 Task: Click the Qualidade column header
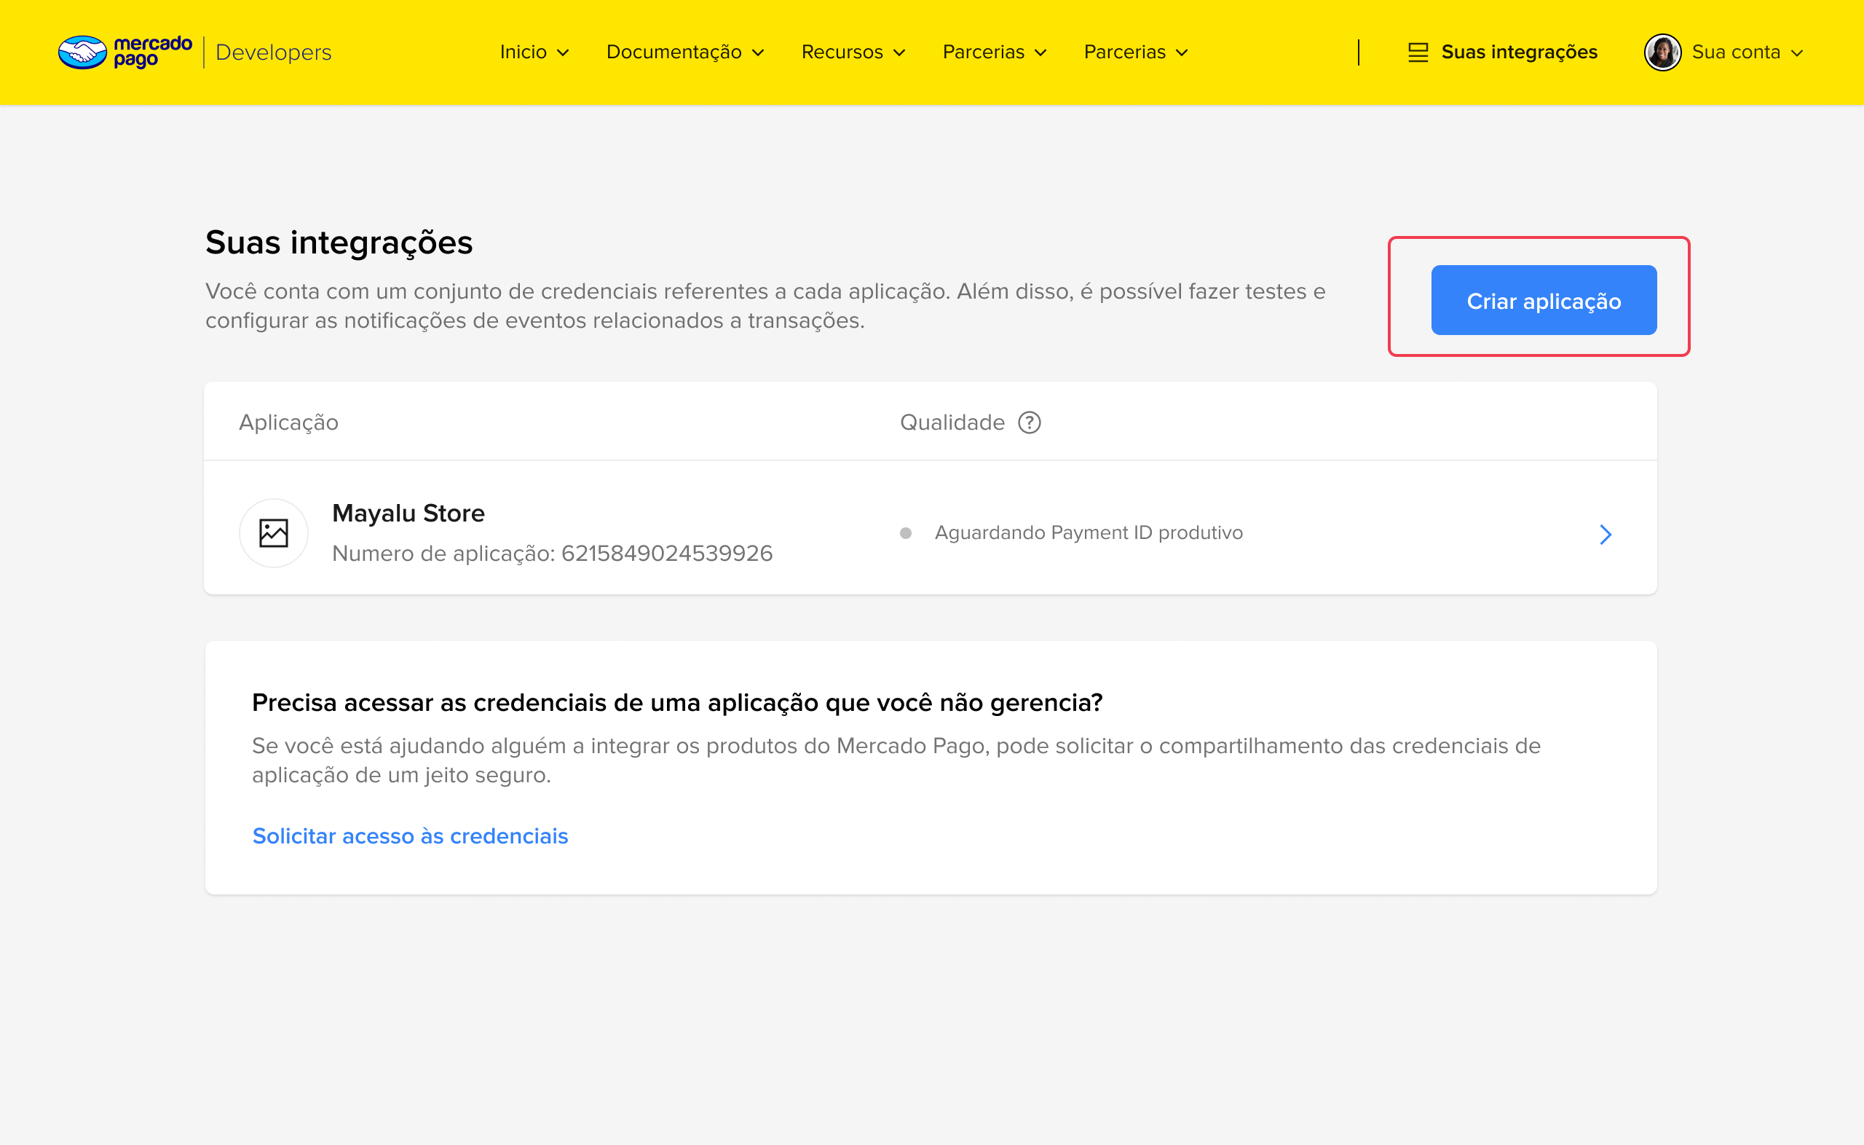click(952, 422)
